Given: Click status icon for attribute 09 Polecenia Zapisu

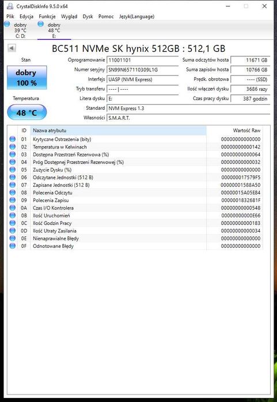Looking at the screenshot, I should pyautogui.click(x=12, y=200).
